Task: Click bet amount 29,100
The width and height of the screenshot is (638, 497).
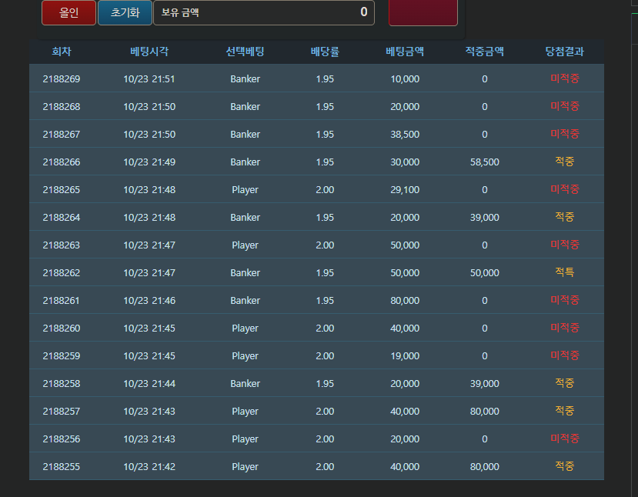Action: (405, 189)
